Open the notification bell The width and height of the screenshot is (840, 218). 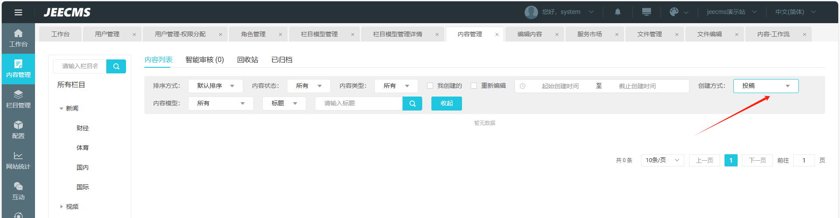coord(618,12)
